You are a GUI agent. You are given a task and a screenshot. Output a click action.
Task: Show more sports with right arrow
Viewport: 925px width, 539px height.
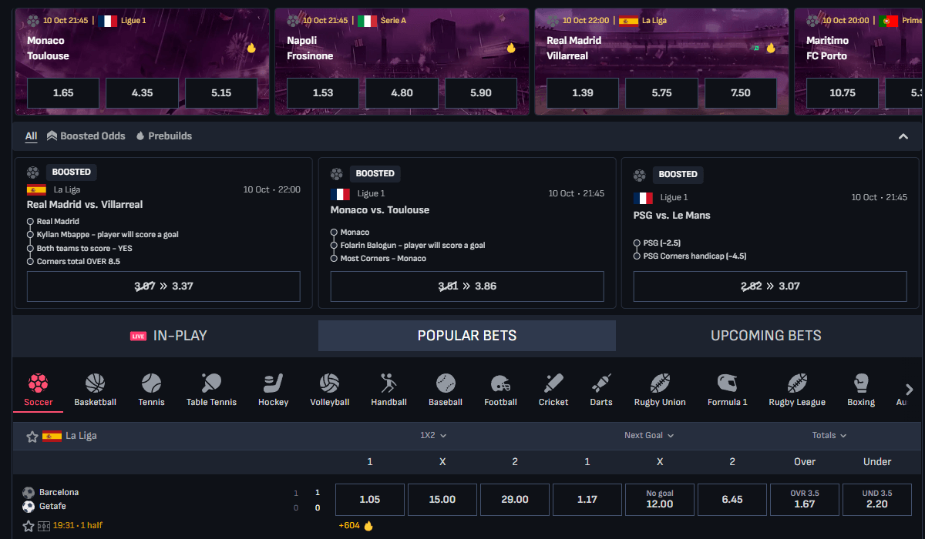[910, 390]
